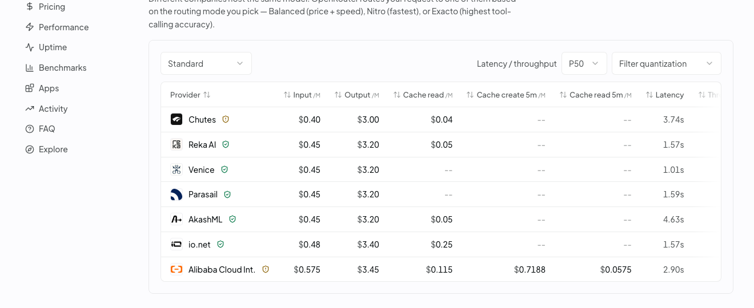The image size is (754, 308).
Task: Sort by Cache read column
Action: (x=423, y=95)
